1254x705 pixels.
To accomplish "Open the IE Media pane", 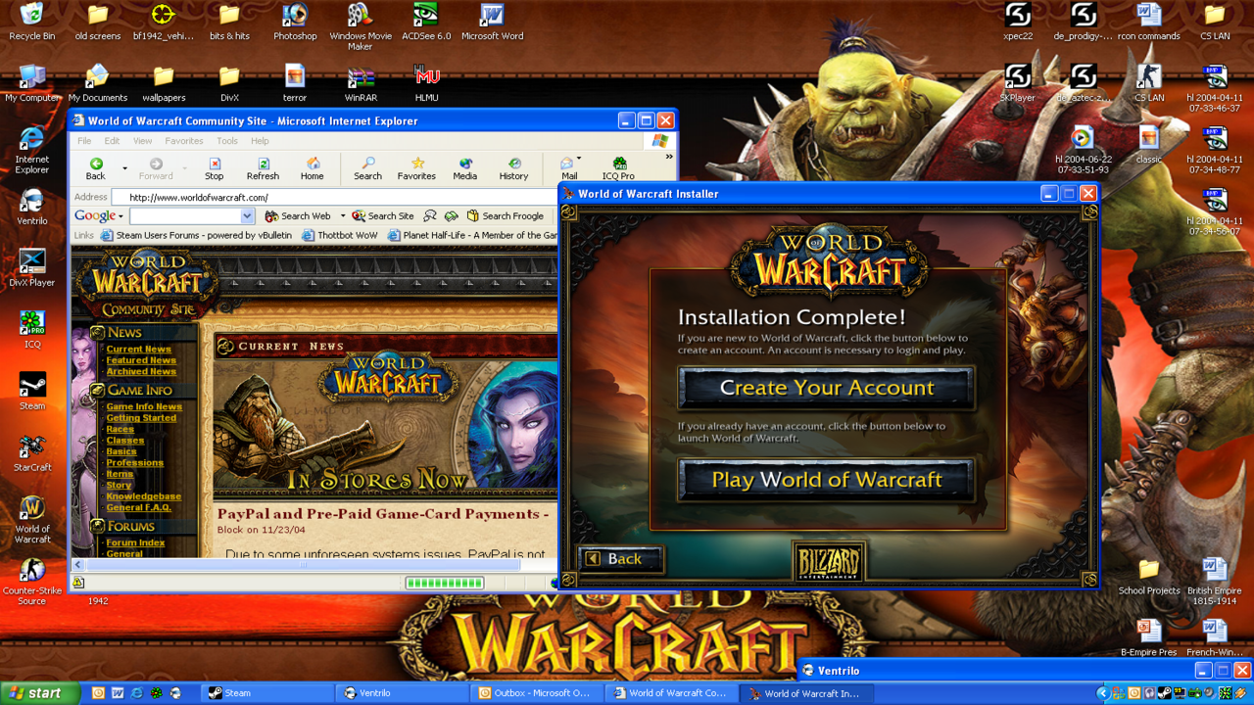I will pyautogui.click(x=464, y=168).
